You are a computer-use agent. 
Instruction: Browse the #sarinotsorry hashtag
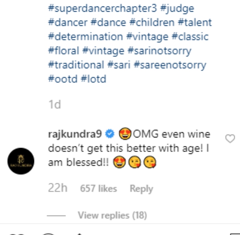(x=159, y=51)
